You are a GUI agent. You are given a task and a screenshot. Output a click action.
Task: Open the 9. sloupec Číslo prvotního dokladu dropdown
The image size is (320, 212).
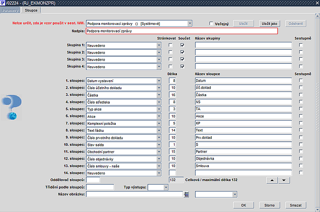tap(159, 138)
